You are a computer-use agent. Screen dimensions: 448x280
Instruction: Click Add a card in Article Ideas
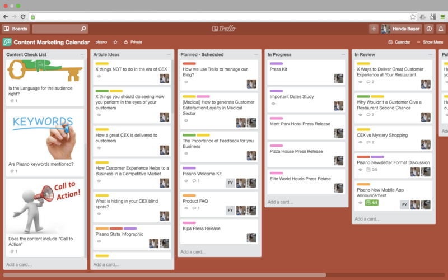click(x=106, y=264)
